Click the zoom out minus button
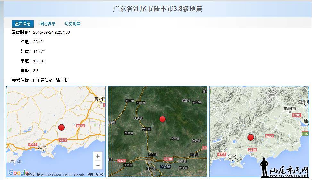Viewport: 312px width, 180px height. pos(98,165)
